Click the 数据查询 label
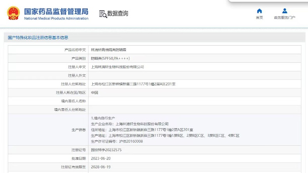Image resolution: width=308 pixels, height=173 pixels. coord(117,13)
